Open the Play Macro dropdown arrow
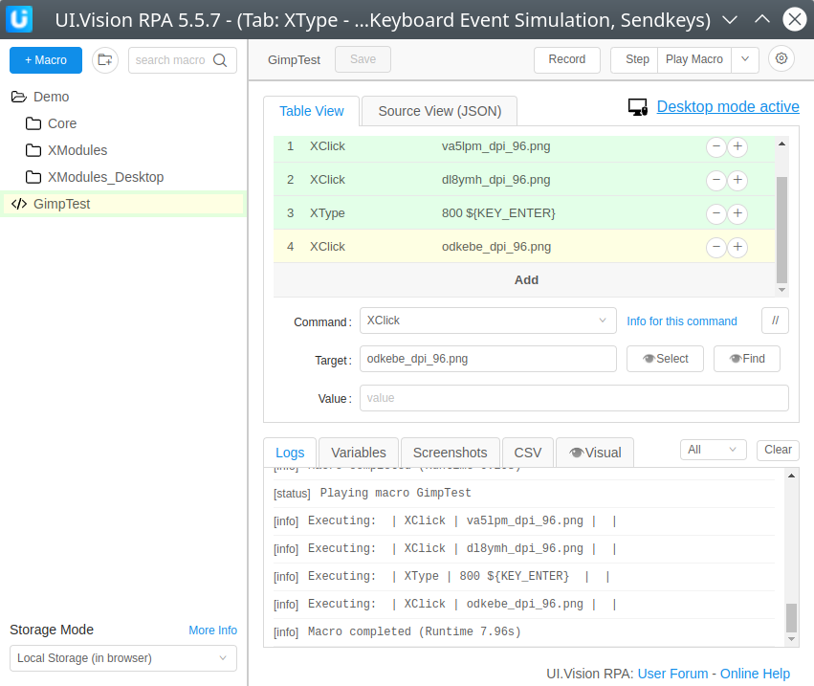This screenshot has width=814, height=686. click(x=745, y=59)
